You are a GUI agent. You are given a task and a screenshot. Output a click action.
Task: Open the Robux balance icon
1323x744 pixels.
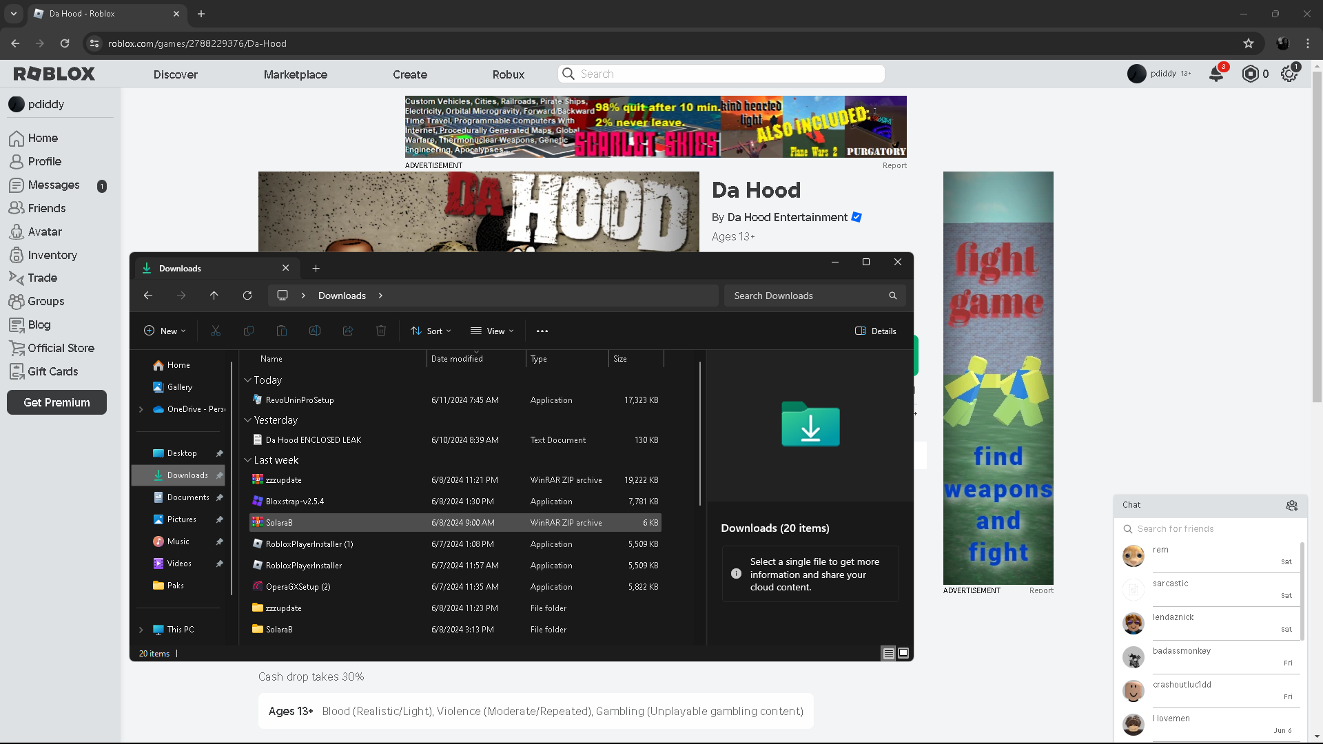tap(1250, 74)
